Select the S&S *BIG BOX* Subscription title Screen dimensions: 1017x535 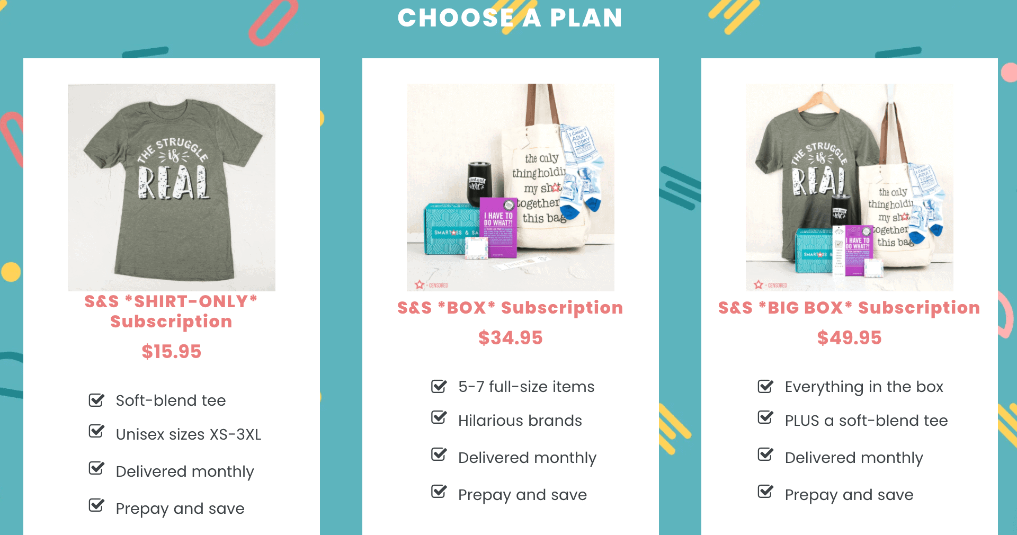pos(849,308)
